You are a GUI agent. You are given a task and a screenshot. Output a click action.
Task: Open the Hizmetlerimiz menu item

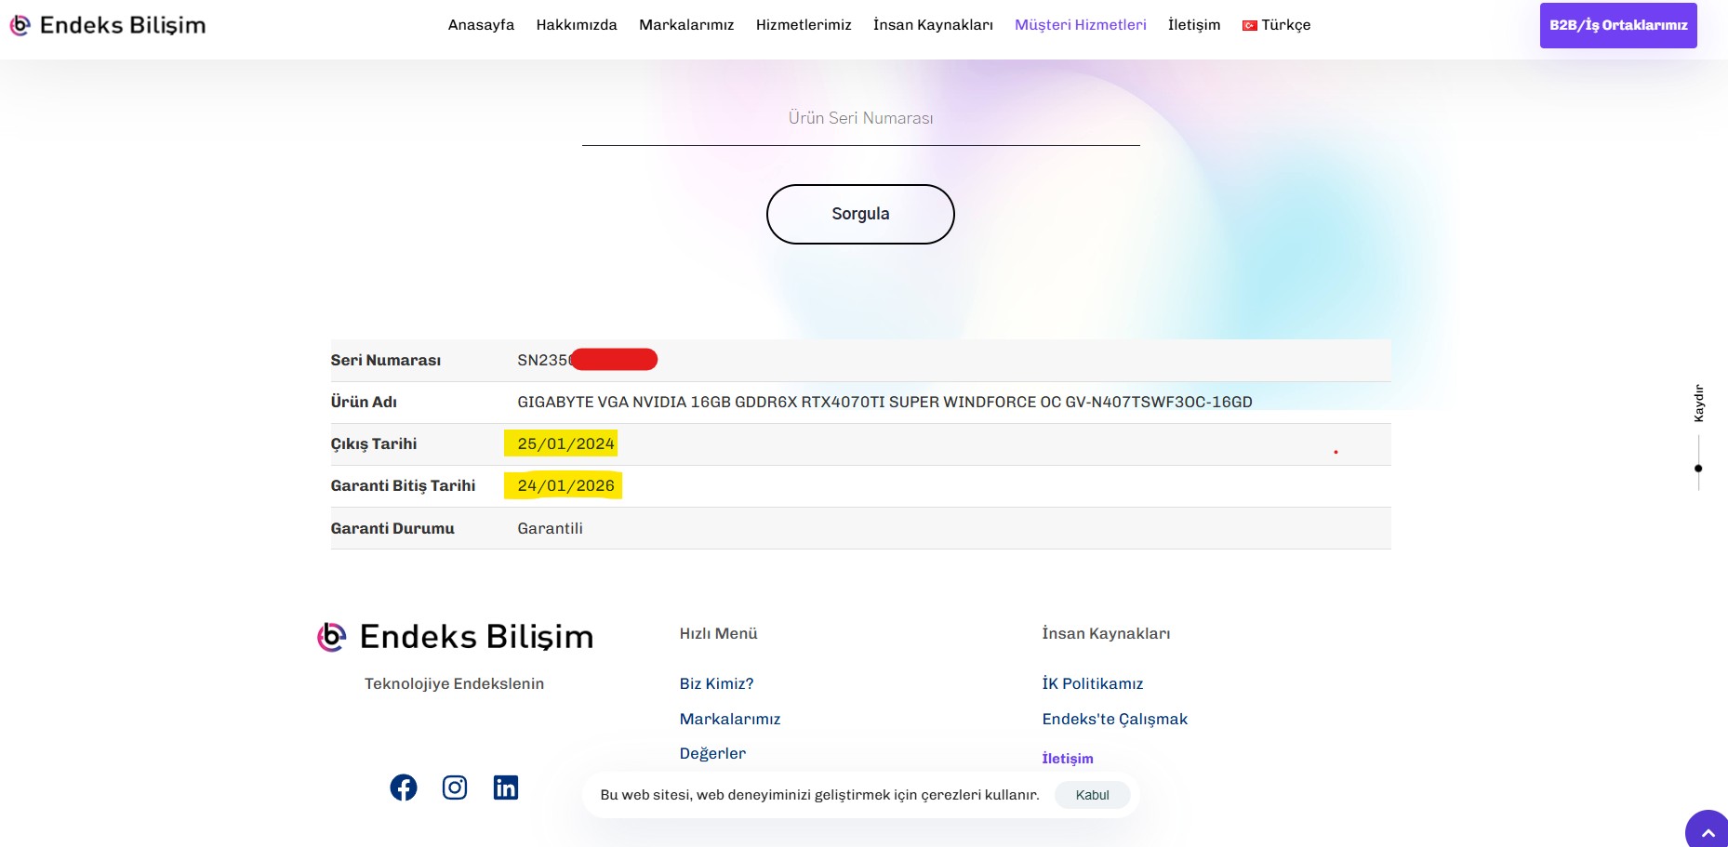[x=804, y=25]
